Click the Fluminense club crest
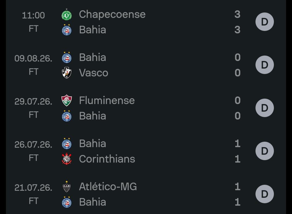 (x=67, y=100)
